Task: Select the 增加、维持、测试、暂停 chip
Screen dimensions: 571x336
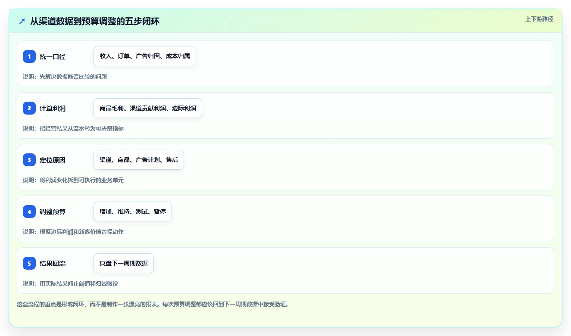Action: pyautogui.click(x=133, y=212)
